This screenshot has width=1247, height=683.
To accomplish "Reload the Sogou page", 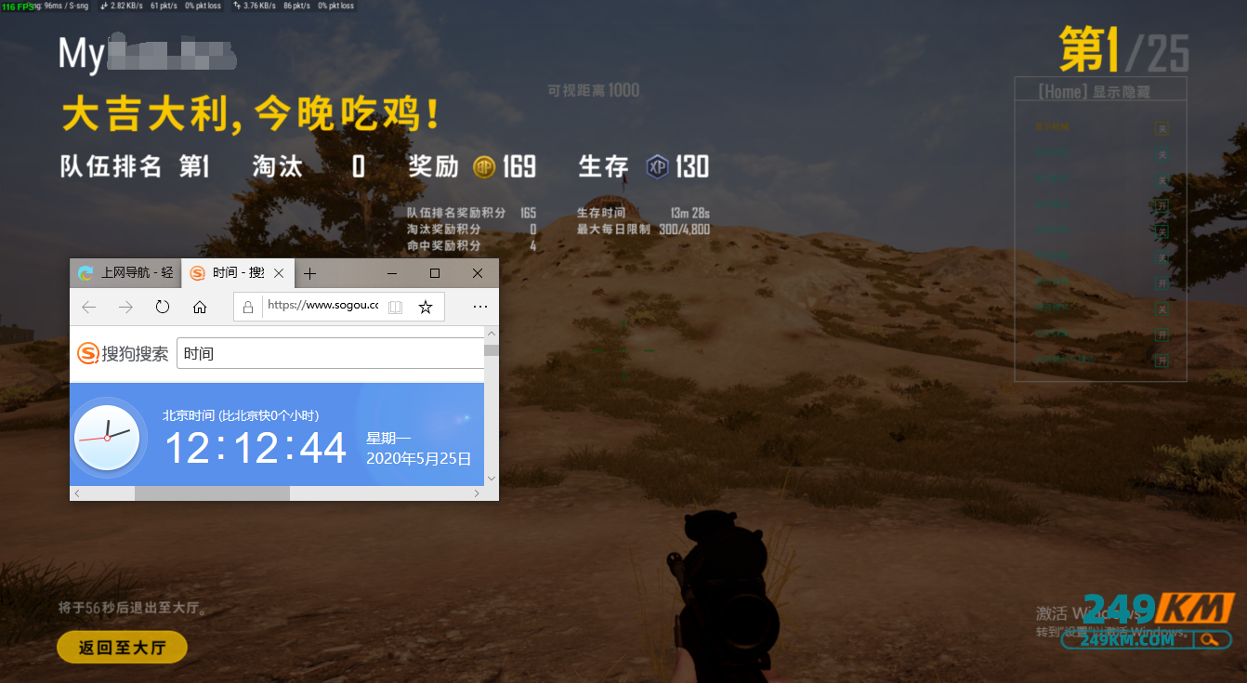I will [163, 307].
